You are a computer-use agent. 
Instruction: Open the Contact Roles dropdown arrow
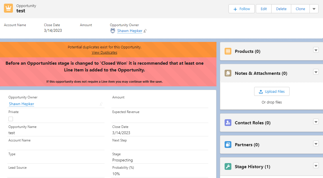click(316, 122)
